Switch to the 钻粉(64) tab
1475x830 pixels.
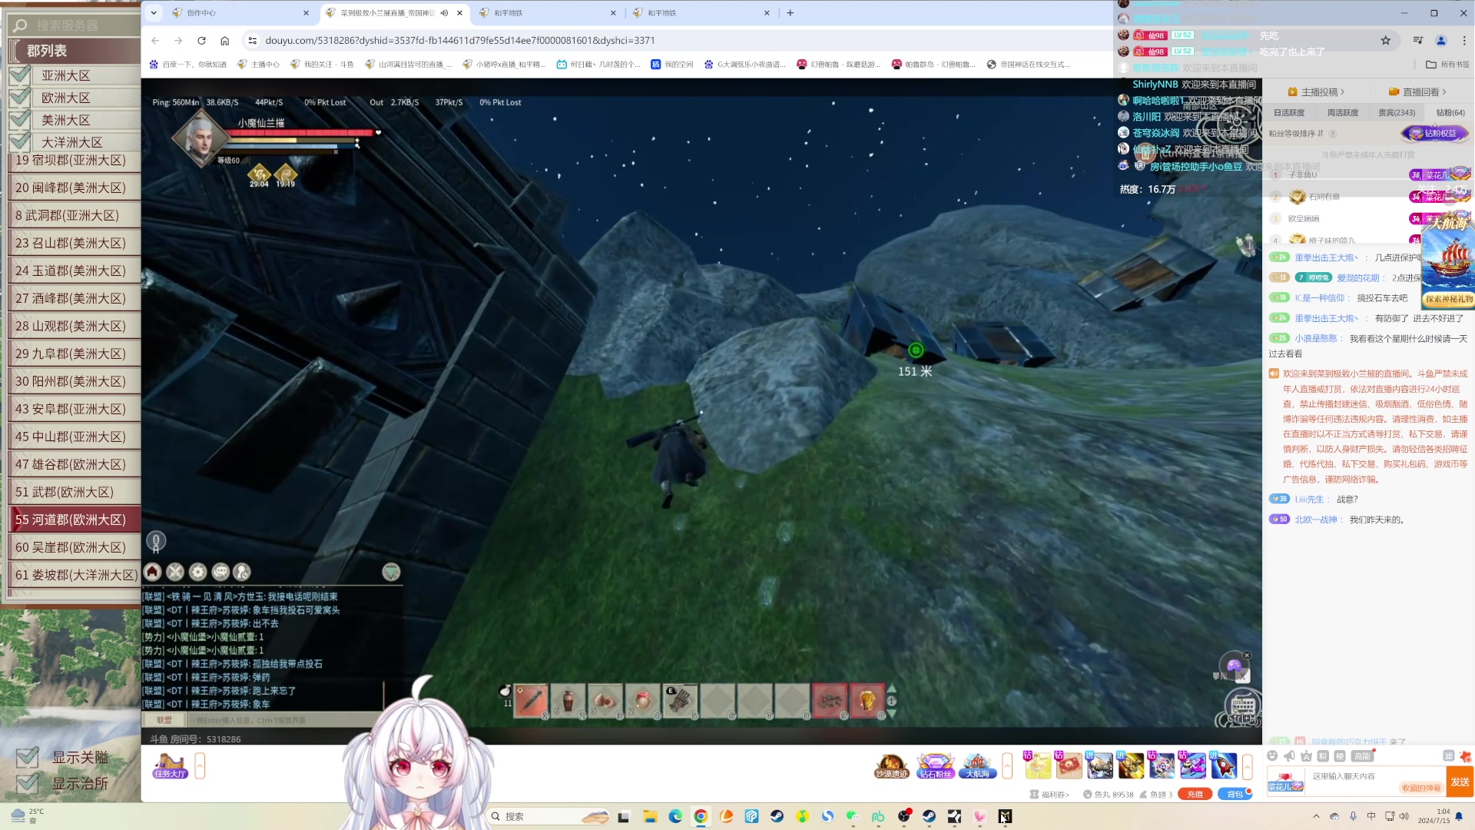pos(1450,112)
